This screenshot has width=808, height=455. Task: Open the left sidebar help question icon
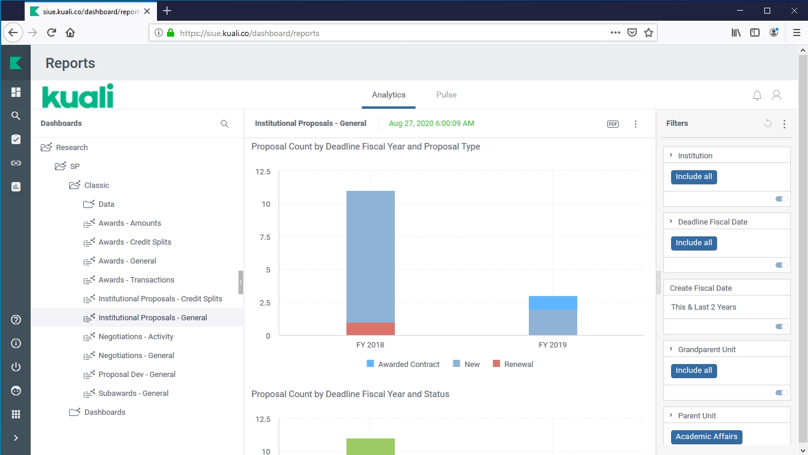16,320
